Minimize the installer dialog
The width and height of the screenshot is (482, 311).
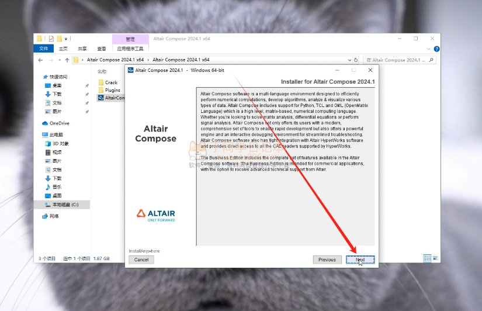tap(337, 70)
